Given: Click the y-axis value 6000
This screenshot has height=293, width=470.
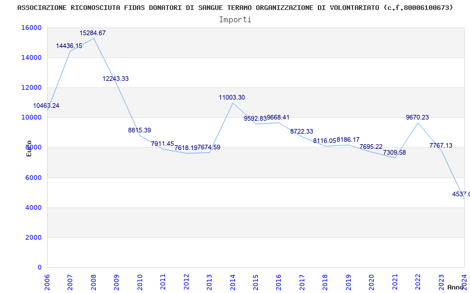Looking at the screenshot, I should click(x=33, y=178).
